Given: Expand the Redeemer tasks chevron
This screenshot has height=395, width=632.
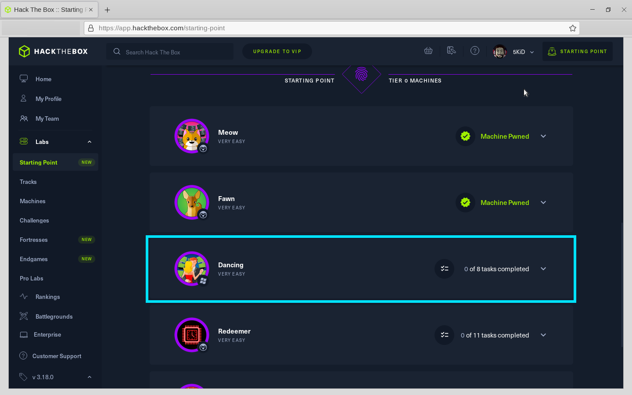Looking at the screenshot, I should [543, 335].
